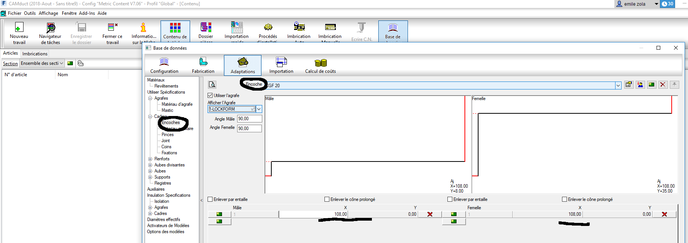
Task: Open the Afficher l'Agrafe LOCKFORM dropdown
Action: [x=259, y=109]
